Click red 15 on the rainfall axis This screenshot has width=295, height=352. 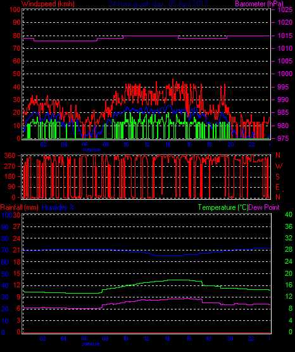point(16,273)
